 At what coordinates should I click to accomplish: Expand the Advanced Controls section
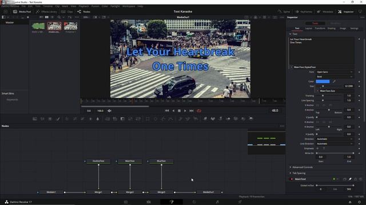click(291, 167)
